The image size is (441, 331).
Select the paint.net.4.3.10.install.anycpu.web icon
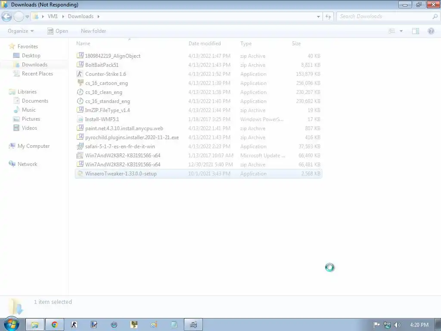80,128
